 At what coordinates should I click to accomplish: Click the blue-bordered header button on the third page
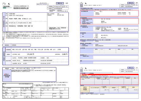[x=131, y=68]
